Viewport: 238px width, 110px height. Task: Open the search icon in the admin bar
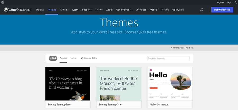pos(236,2)
